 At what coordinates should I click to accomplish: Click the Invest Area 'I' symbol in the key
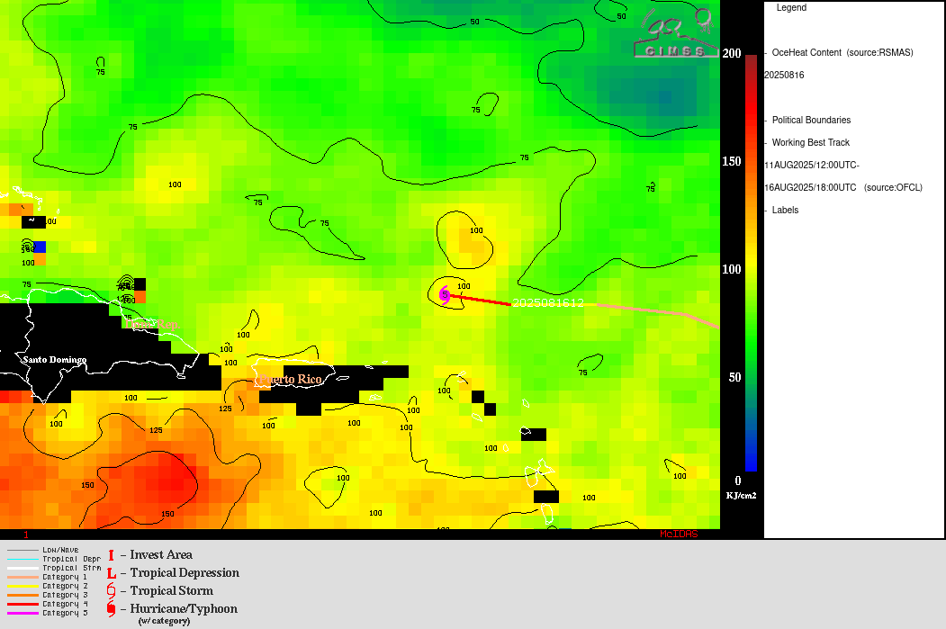[111, 555]
